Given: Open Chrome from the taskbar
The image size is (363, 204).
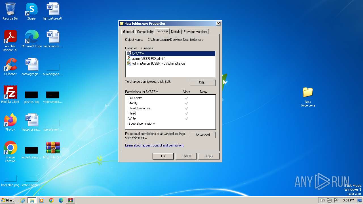Looking at the screenshot, I should pyautogui.click(x=51, y=200).
